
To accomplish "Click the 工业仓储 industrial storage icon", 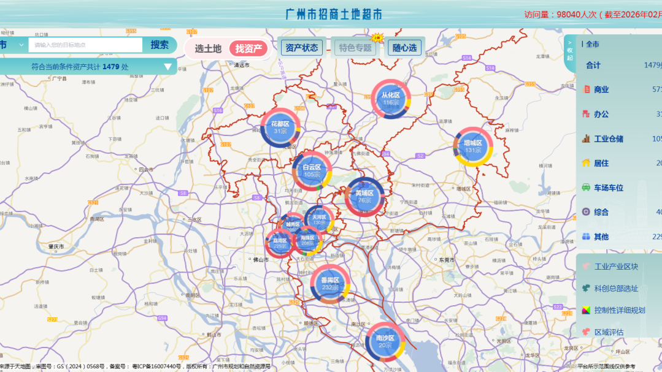I will pos(586,139).
